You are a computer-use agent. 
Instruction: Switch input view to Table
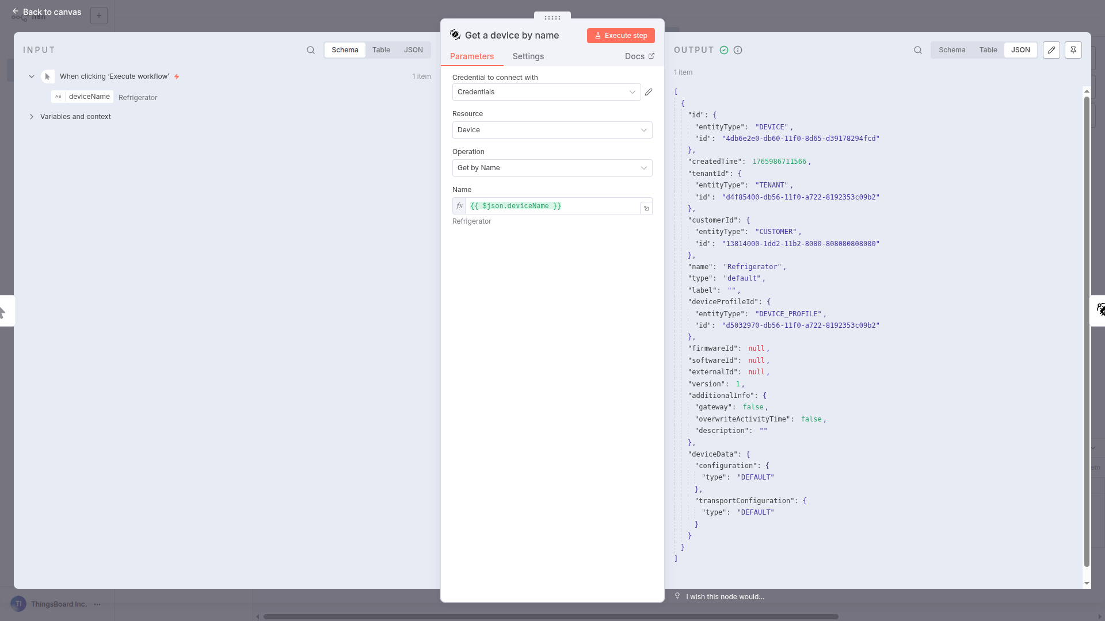click(381, 50)
